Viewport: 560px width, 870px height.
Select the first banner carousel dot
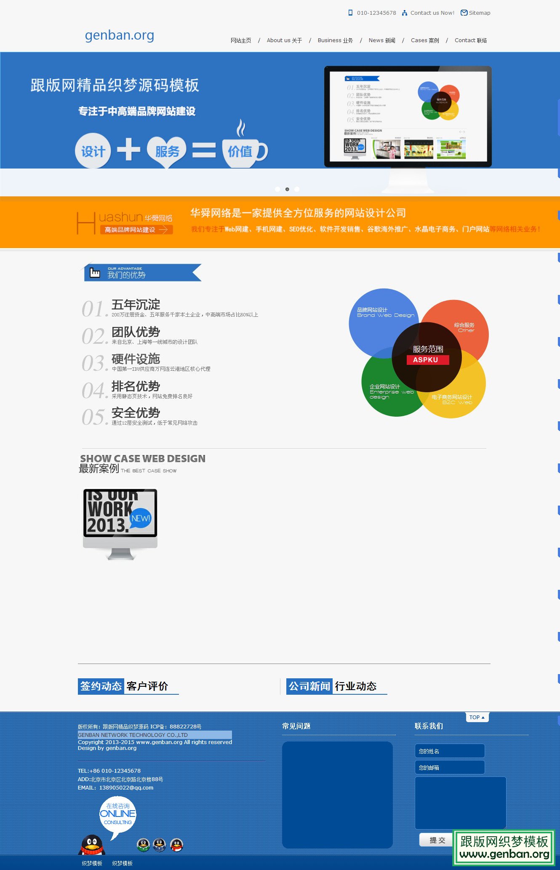click(x=277, y=189)
